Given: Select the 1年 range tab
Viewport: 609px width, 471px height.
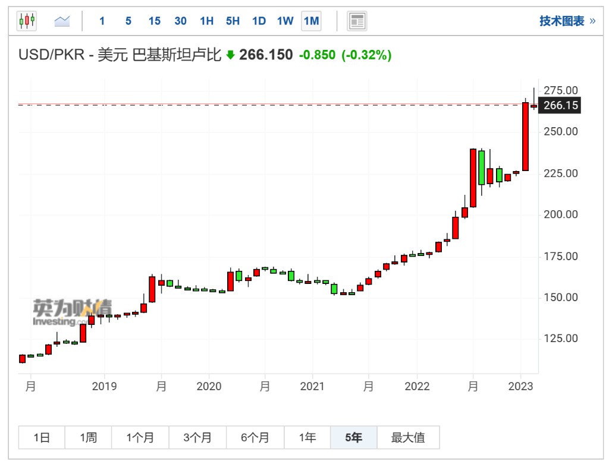Looking at the screenshot, I should pyautogui.click(x=307, y=438).
